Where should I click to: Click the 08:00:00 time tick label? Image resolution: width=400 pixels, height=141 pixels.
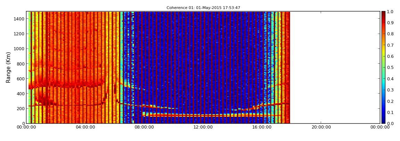click(144, 127)
